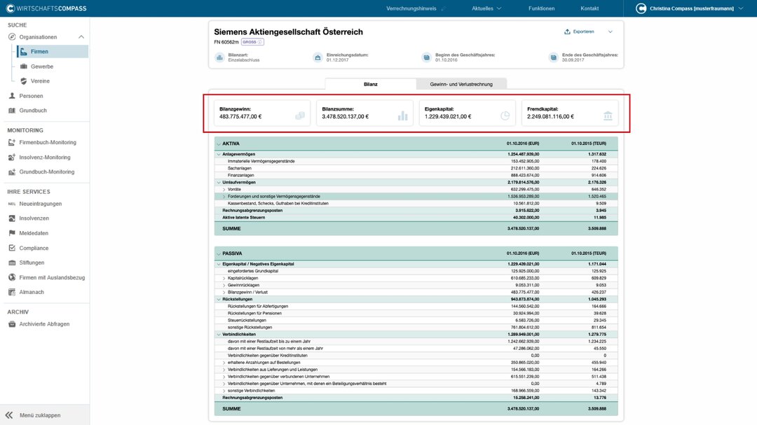
Task: Click the Archivierte Abfragen icon
Action: pos(12,324)
